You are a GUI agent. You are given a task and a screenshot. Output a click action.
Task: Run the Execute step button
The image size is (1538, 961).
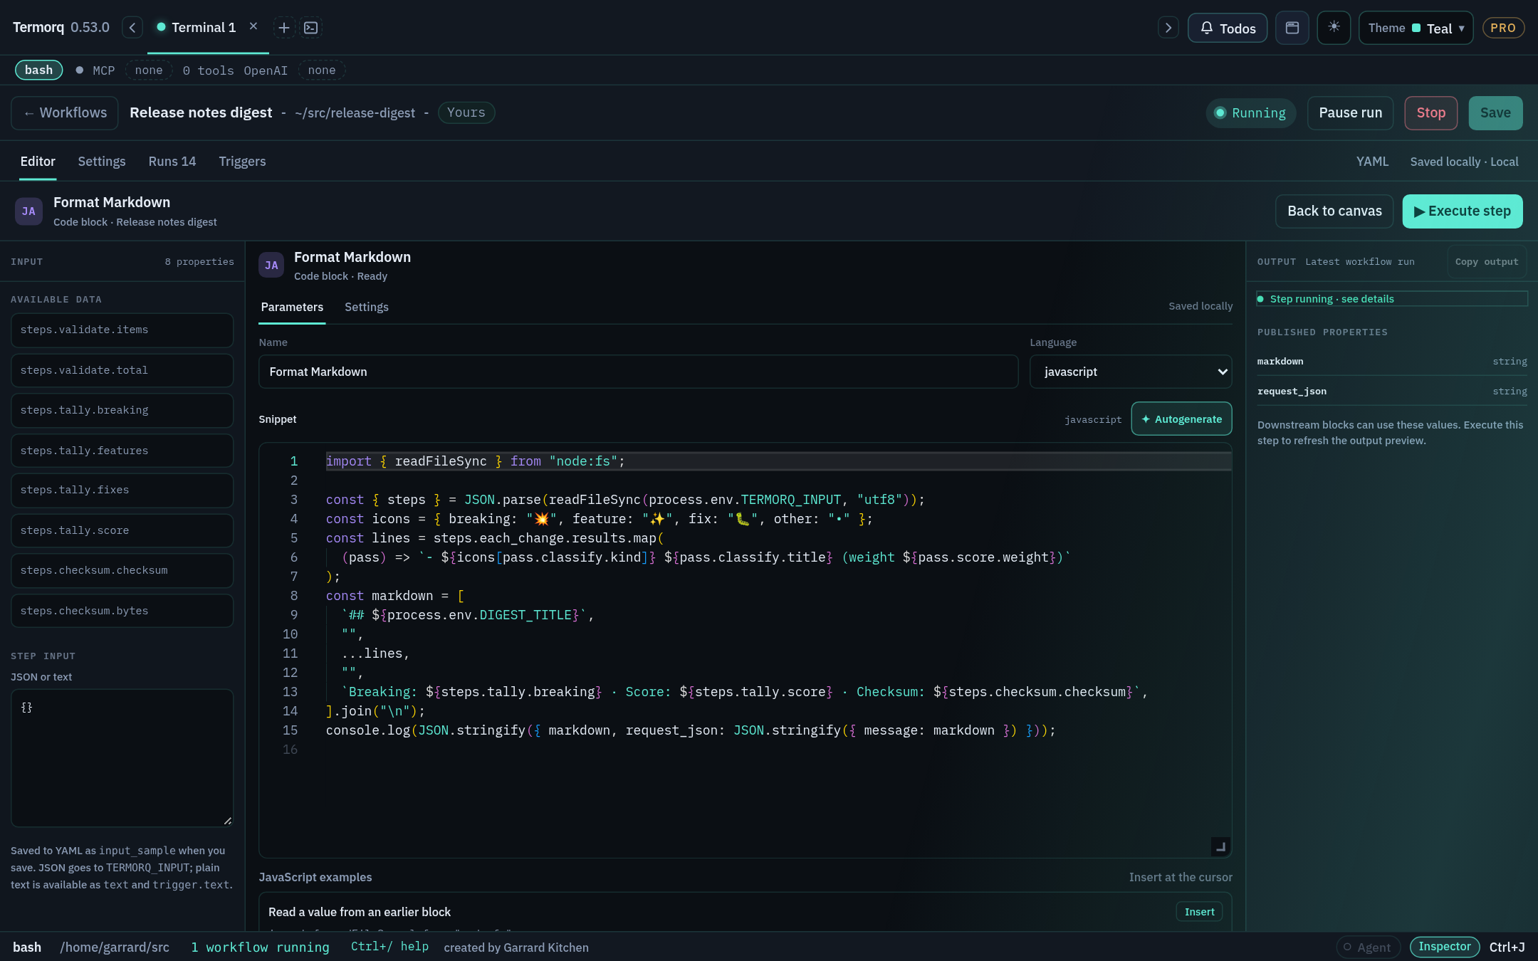point(1463,211)
